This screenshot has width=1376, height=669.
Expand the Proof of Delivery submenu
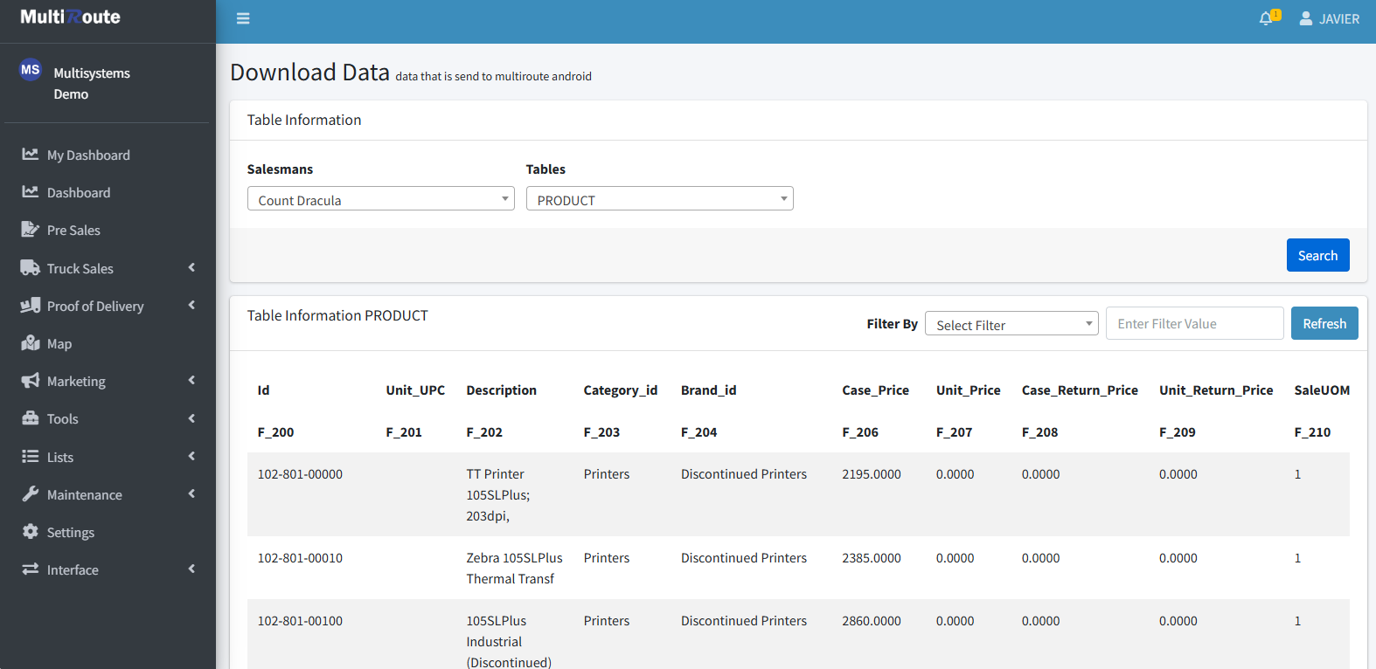(x=191, y=306)
